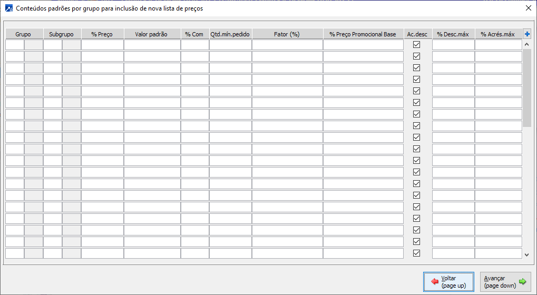
Task: Click the grid scrollbar up arrow
Action: pyautogui.click(x=527, y=44)
